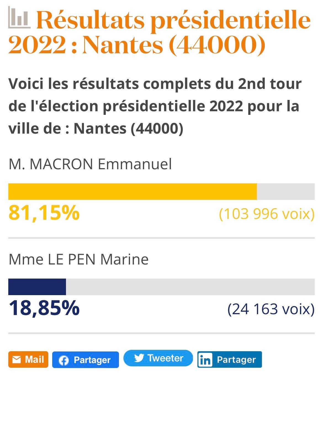Click the navy Le Pen result bar

[37, 287]
